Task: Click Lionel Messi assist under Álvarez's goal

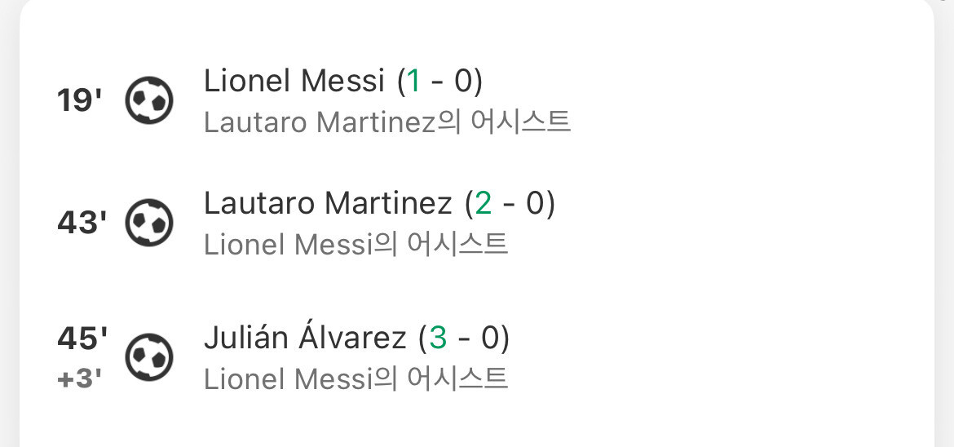Action: pos(356,378)
